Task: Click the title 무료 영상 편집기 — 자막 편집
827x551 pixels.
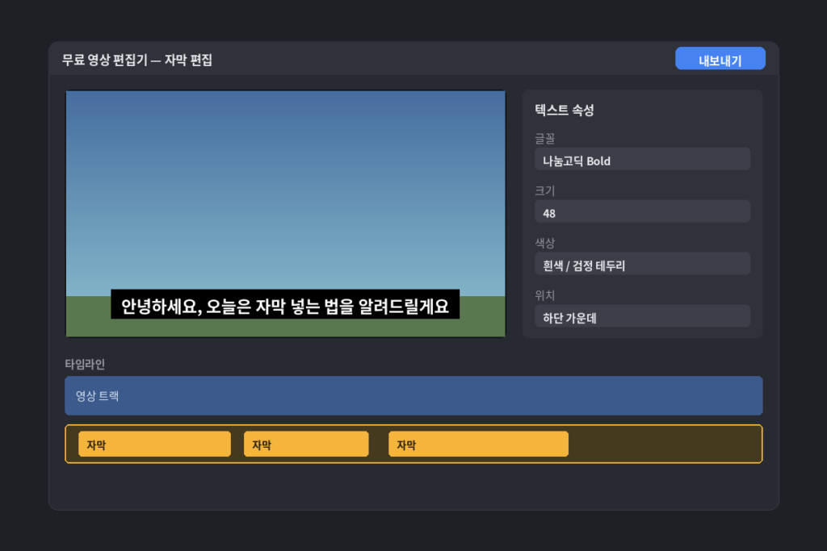Action: coord(137,60)
